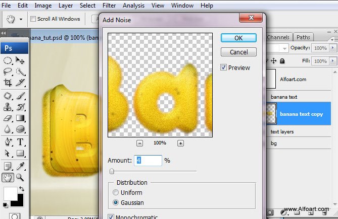
Task: Open the Fill slider arrow
Action: [x=332, y=61]
